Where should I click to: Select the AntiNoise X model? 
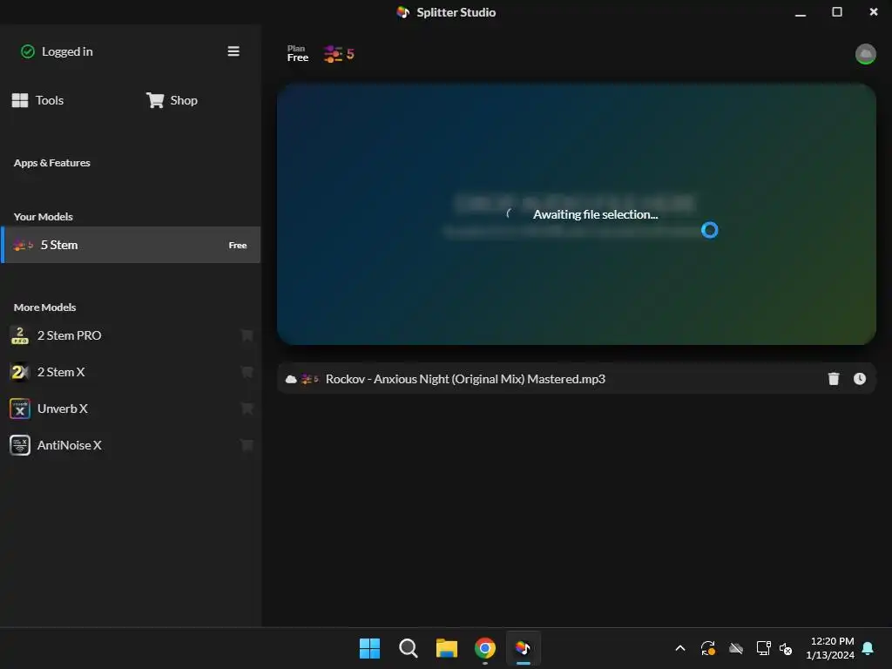tap(131, 445)
